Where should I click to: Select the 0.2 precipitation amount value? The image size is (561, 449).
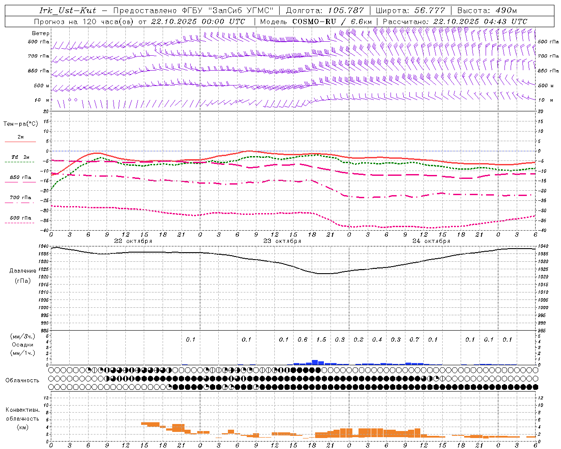[359, 340]
